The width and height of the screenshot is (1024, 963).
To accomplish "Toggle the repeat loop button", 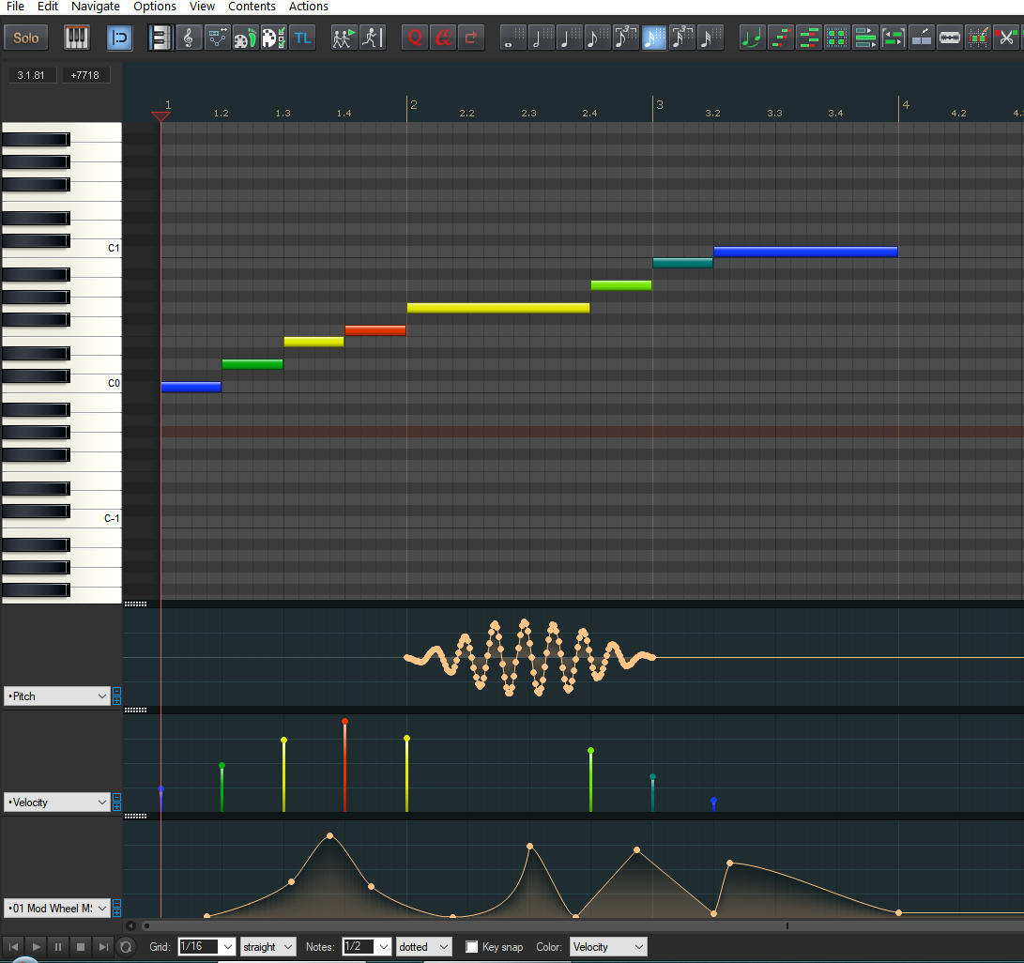I will point(126,947).
